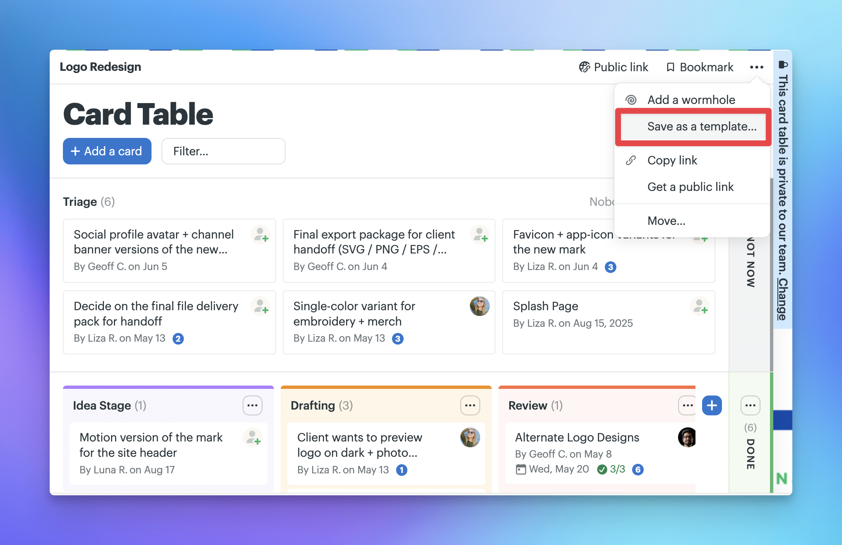Open the Drafting column options menu
Image resolution: width=842 pixels, height=545 pixels.
click(x=470, y=405)
